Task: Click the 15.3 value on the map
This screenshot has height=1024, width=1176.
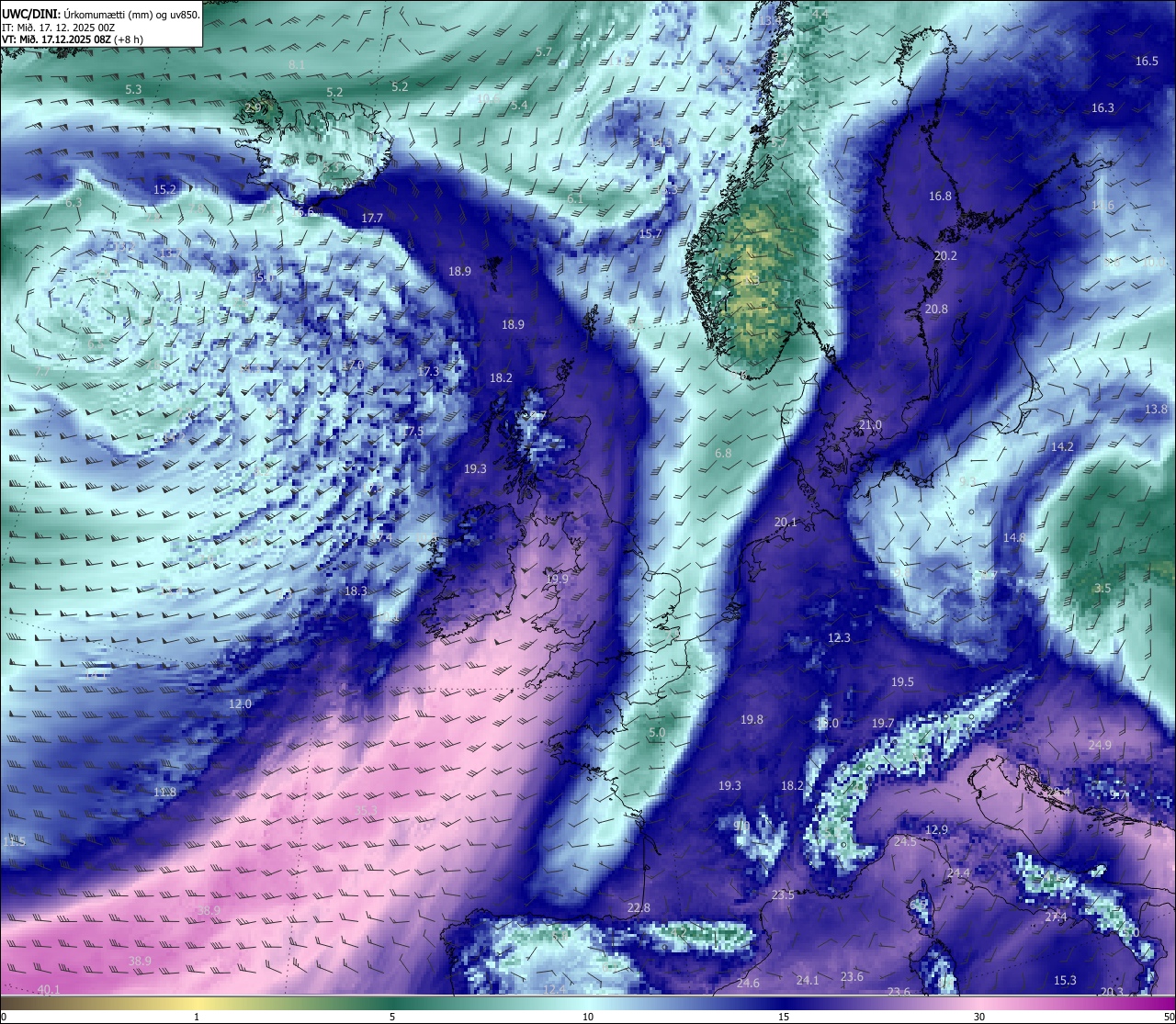Action: 1064,980
